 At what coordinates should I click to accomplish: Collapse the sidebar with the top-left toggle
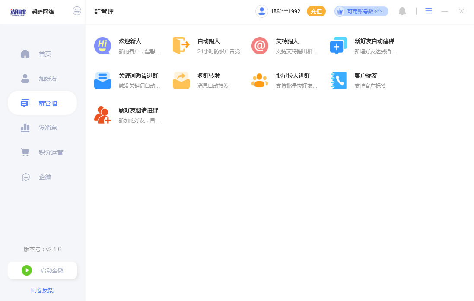point(77,11)
